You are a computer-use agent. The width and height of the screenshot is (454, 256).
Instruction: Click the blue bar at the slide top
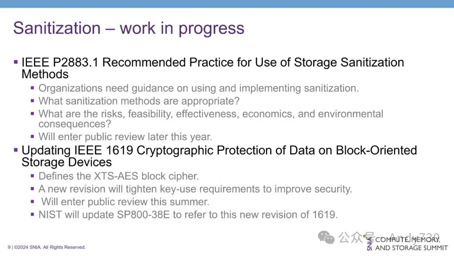pyautogui.click(x=227, y=3)
